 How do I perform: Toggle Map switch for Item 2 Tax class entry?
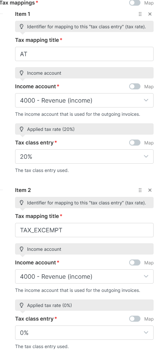[x=135, y=319]
